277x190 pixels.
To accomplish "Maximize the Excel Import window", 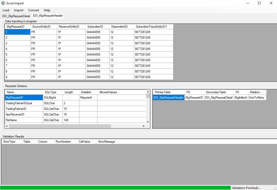I will coord(259,3).
